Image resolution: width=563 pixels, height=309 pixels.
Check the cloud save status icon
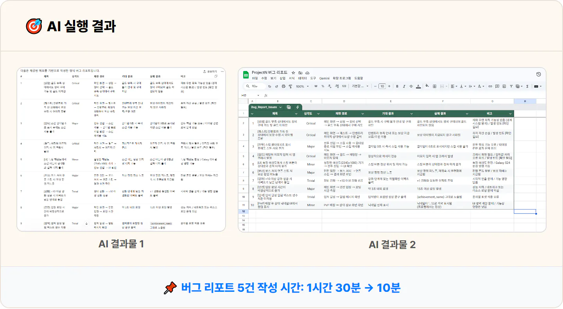(307, 73)
